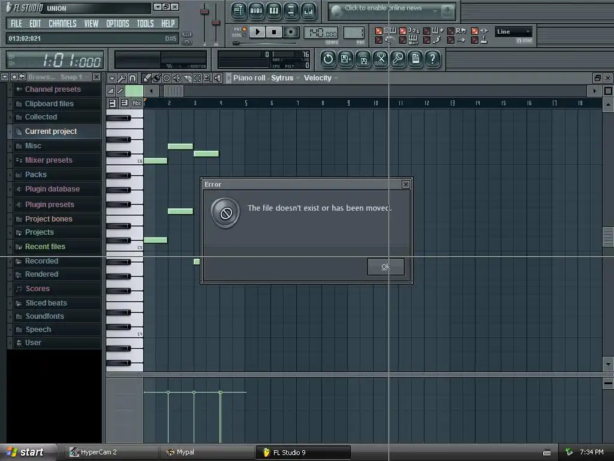Choose the Select marquee tool

tap(197, 78)
